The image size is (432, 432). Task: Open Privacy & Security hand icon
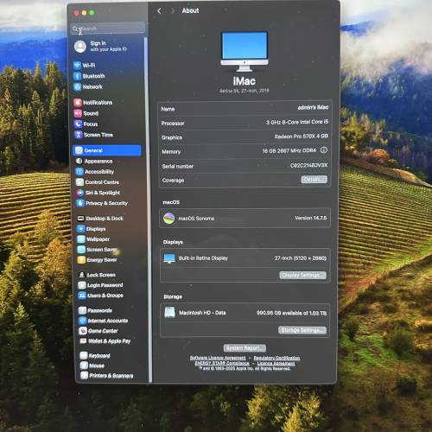click(80, 203)
